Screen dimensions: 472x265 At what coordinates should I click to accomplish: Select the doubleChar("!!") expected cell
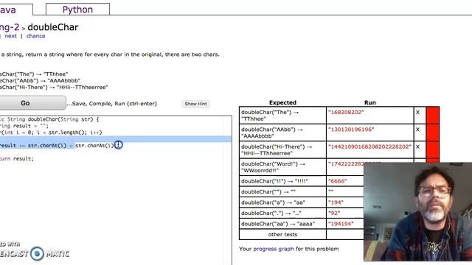tap(282, 181)
